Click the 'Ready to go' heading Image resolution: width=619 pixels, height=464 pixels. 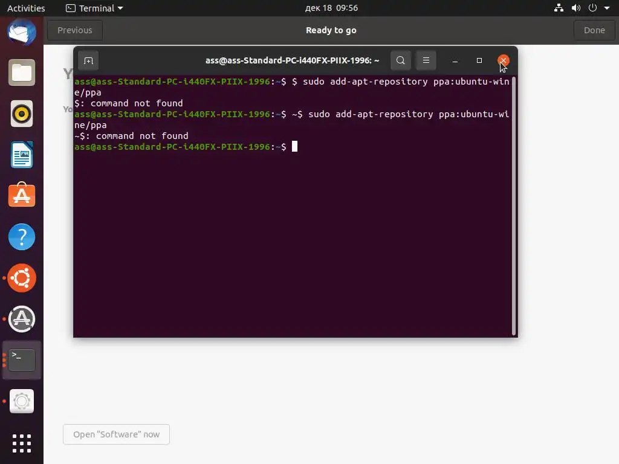[x=331, y=30]
